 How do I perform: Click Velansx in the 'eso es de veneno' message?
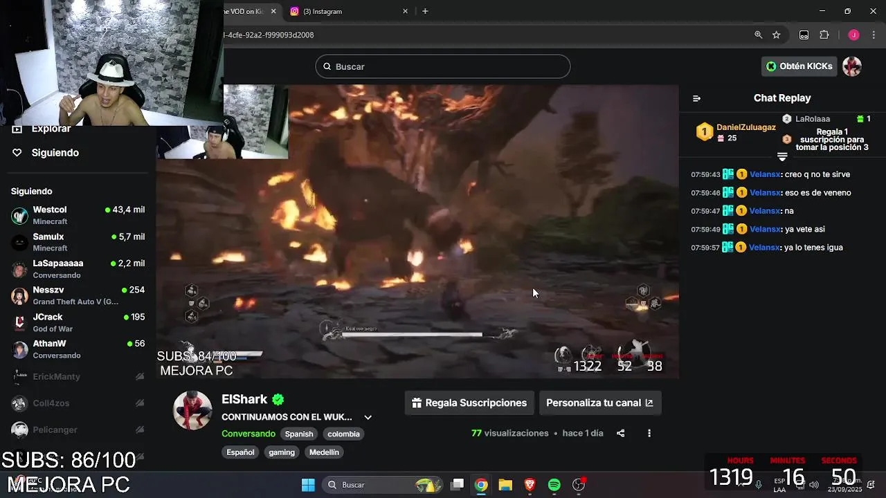pos(765,193)
